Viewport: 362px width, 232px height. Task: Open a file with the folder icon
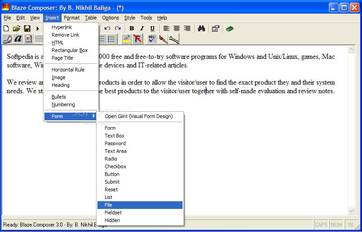click(17, 28)
